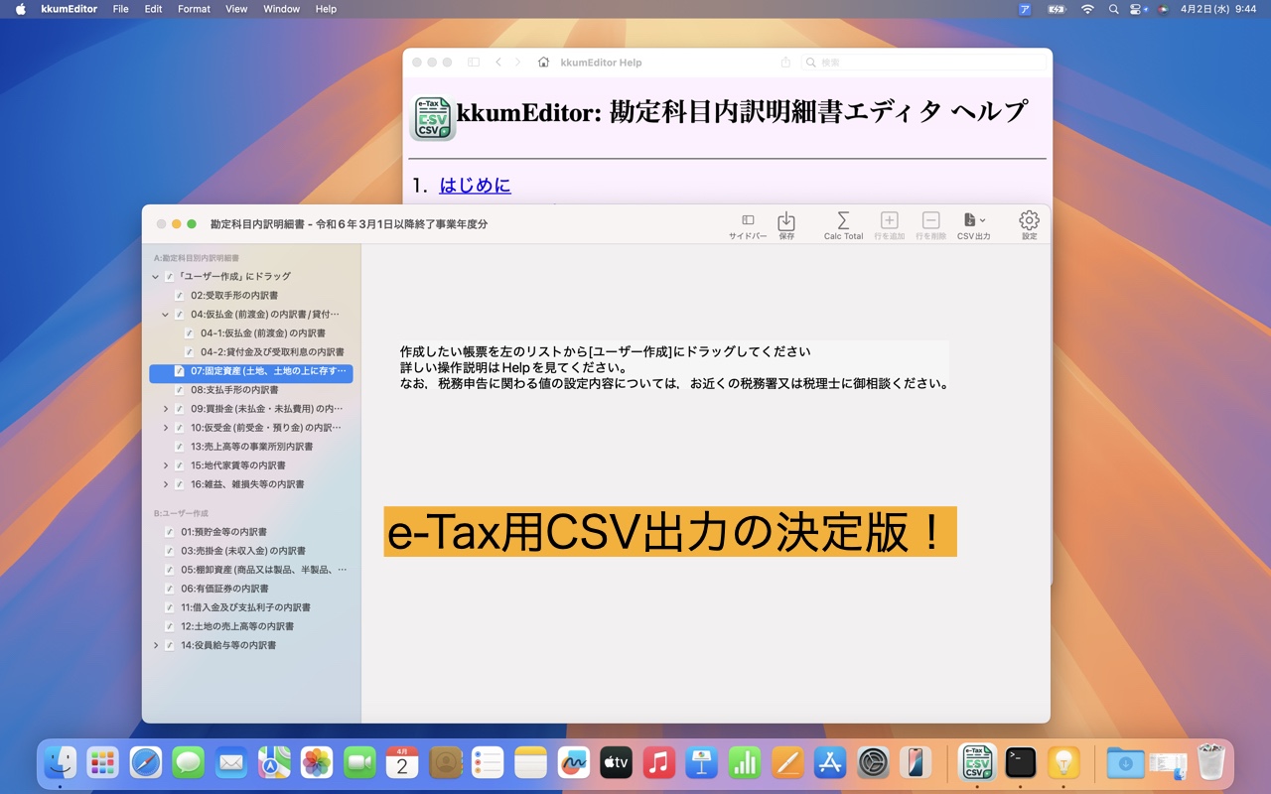The width and height of the screenshot is (1271, 794).
Task: Calculate totals with Calc Total sigma icon
Action: (x=843, y=225)
